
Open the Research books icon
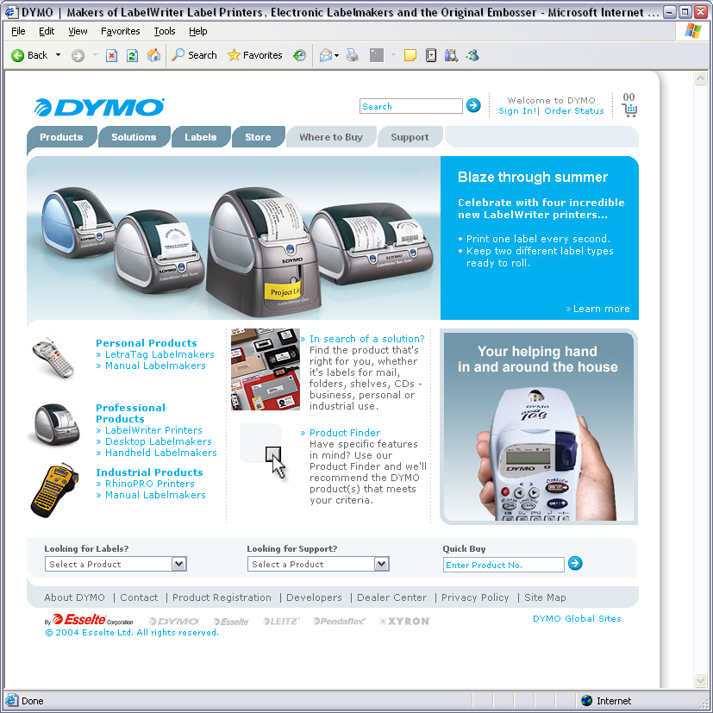point(451,55)
